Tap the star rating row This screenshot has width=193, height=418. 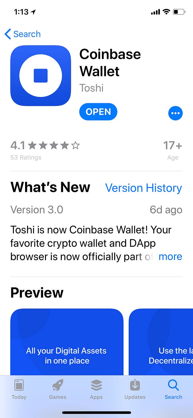click(54, 145)
